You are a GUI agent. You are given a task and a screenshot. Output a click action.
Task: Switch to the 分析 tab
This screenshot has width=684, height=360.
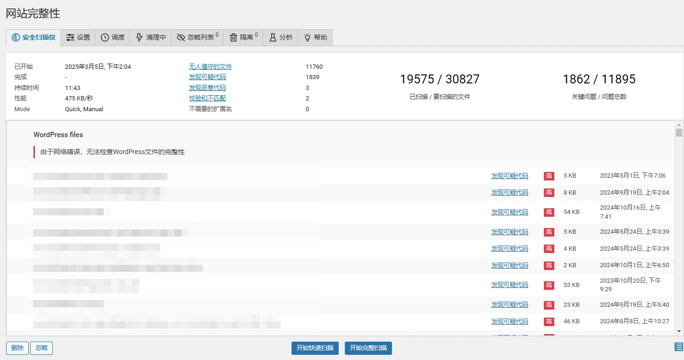click(280, 37)
